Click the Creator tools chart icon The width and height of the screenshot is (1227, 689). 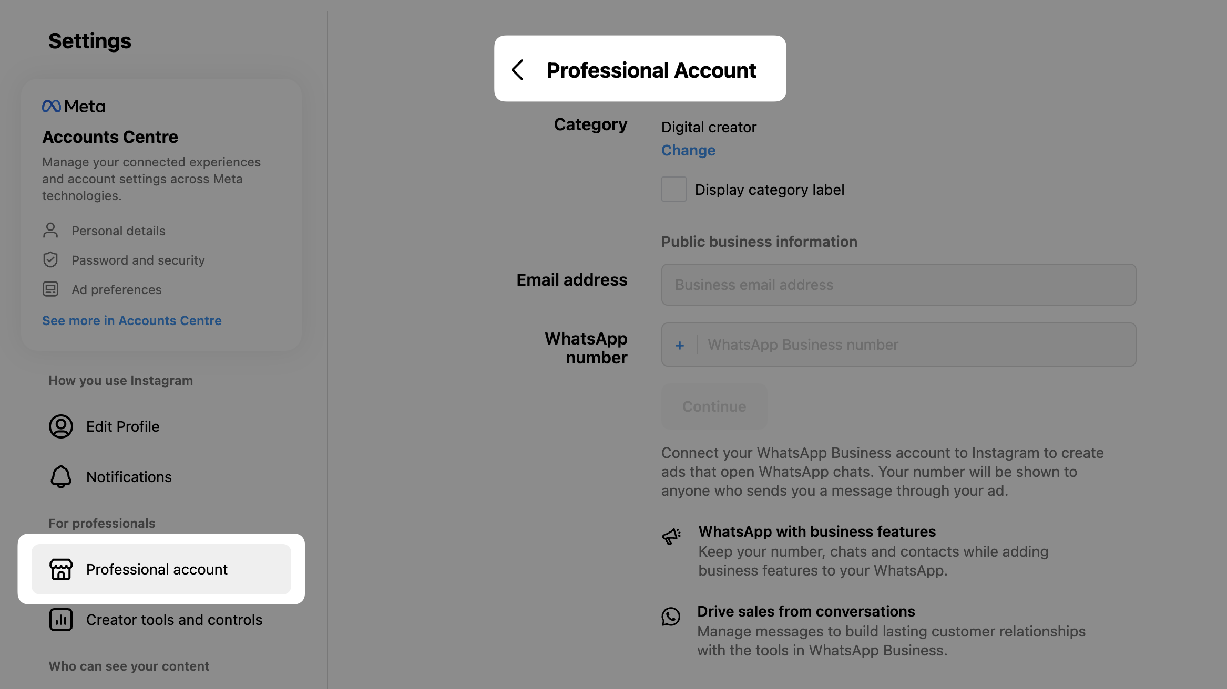point(61,620)
